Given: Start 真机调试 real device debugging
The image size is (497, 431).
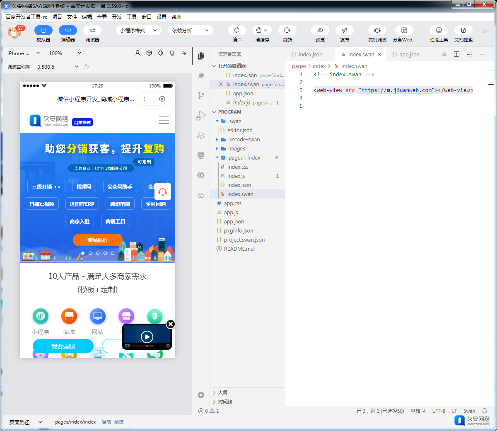Looking at the screenshot, I should 377,30.
